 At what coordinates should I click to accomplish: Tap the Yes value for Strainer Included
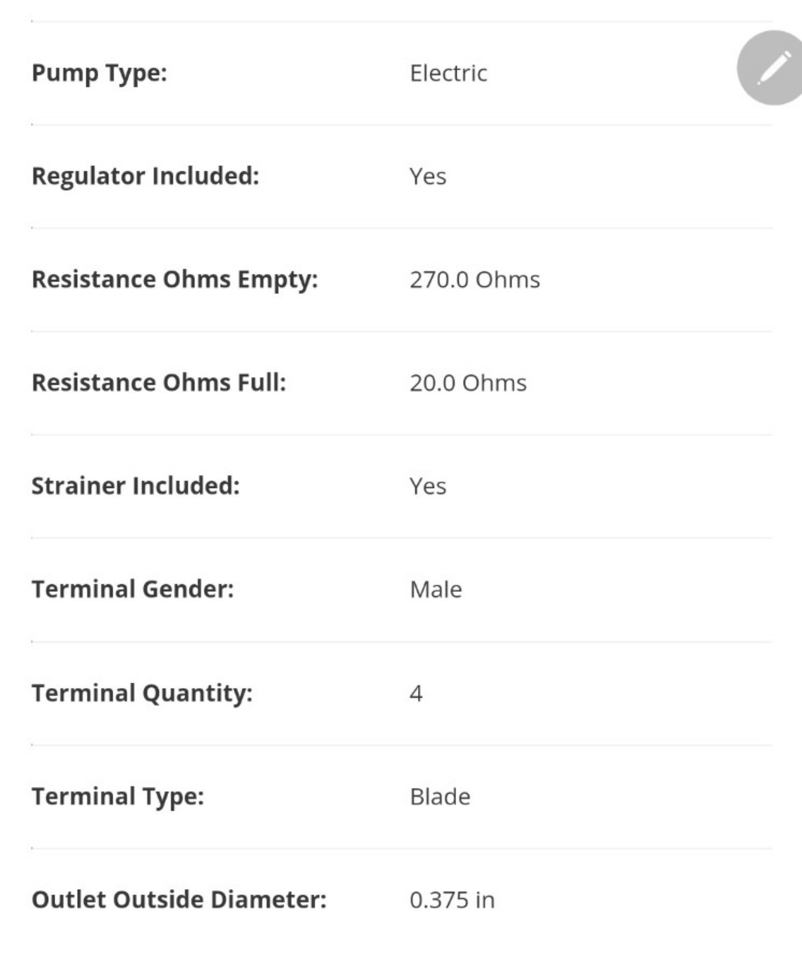428,487
